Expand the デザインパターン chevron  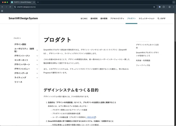(x=37, y=65)
